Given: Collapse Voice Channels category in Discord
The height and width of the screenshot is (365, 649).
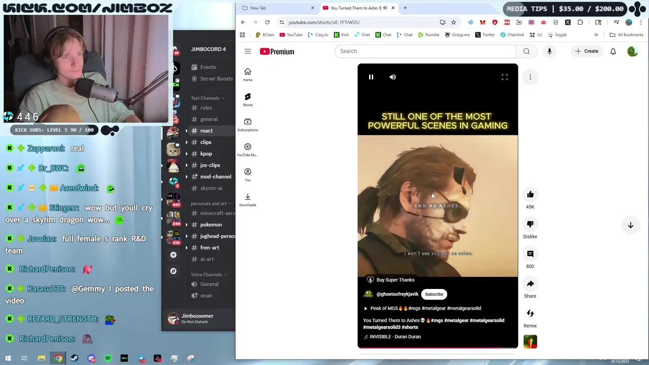Looking at the screenshot, I should tap(208, 274).
